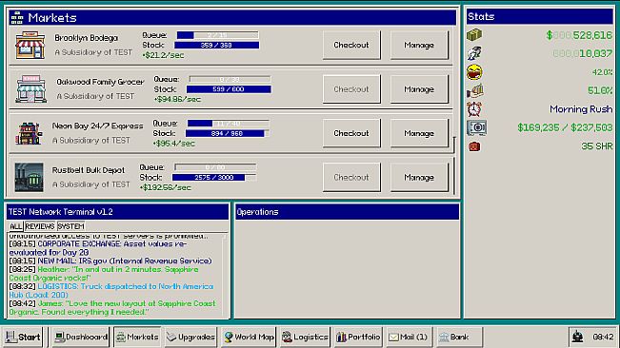Click the Markets panel header icon
The height and width of the screenshot is (348, 620).
click(x=16, y=18)
